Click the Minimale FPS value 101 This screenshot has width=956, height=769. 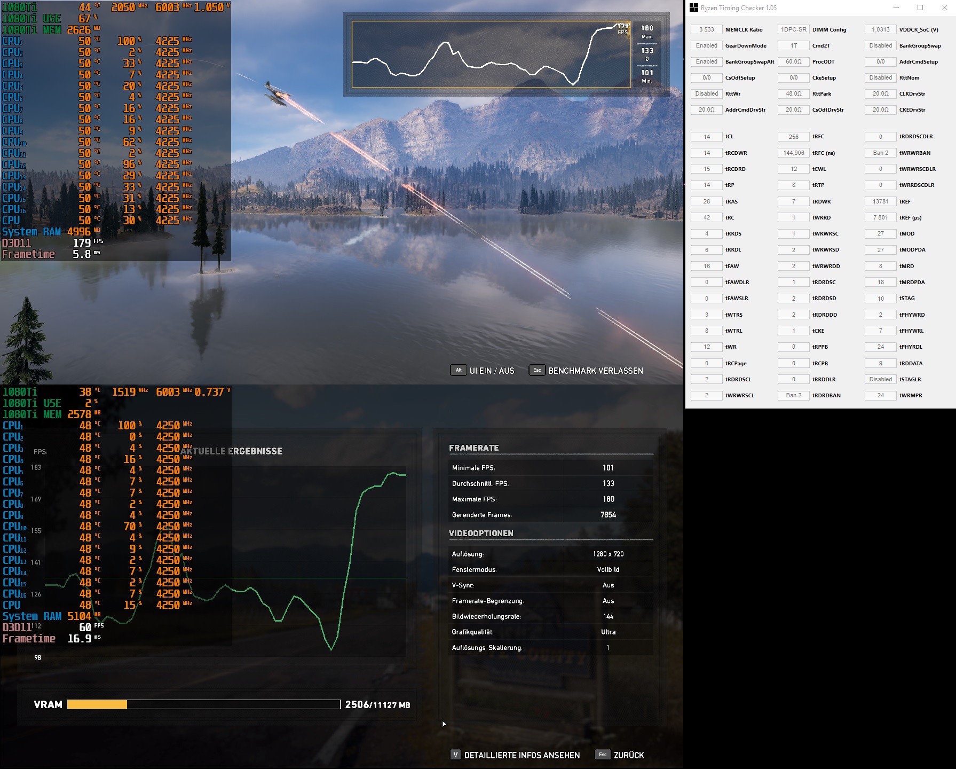coord(608,468)
